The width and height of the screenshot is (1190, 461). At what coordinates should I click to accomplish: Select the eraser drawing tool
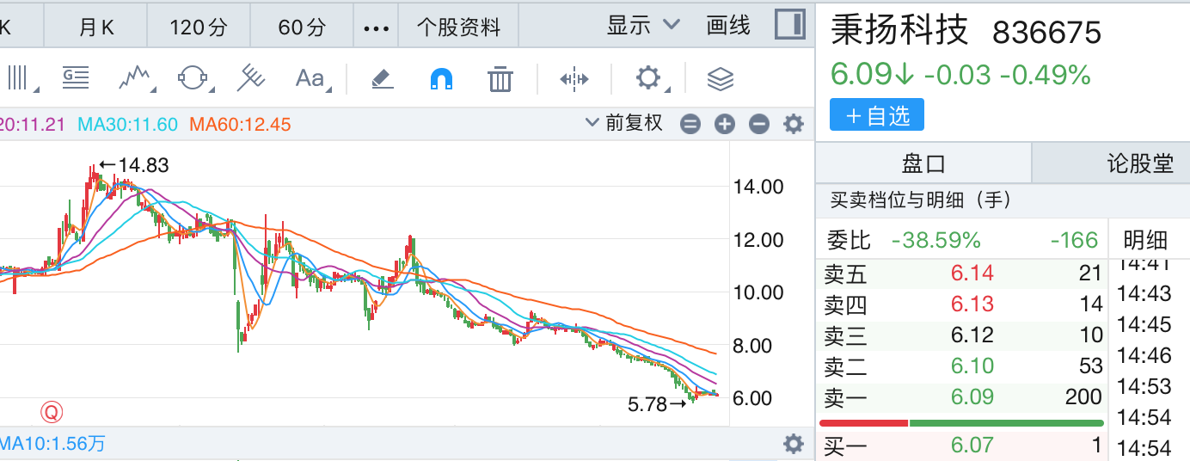pos(382,79)
